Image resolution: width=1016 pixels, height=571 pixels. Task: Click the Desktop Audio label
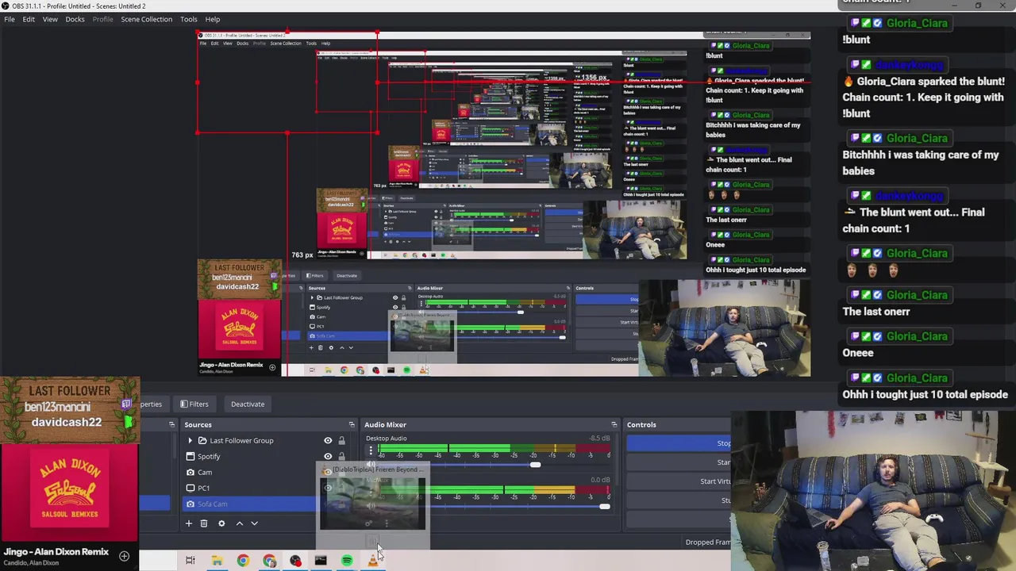click(386, 438)
